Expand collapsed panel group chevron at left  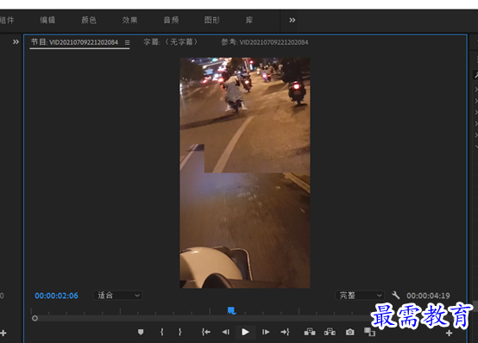(x=16, y=41)
